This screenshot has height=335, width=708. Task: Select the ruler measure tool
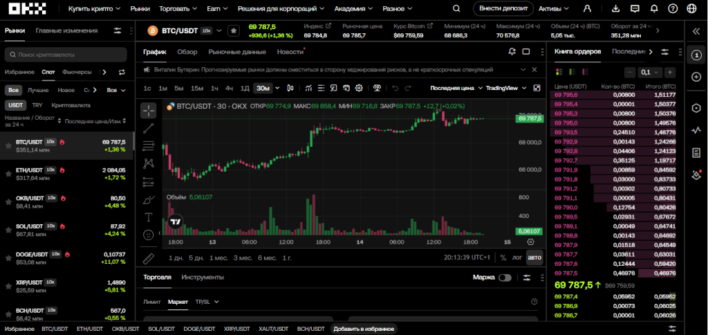pos(149,259)
